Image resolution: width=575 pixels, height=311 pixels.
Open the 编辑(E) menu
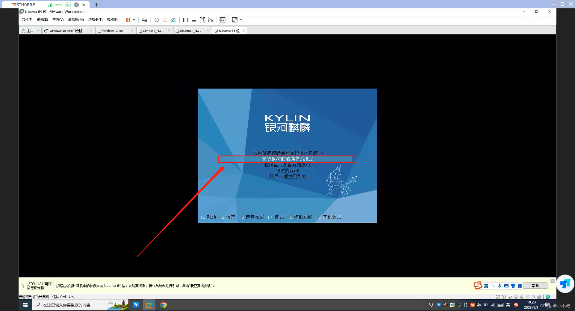(x=42, y=19)
